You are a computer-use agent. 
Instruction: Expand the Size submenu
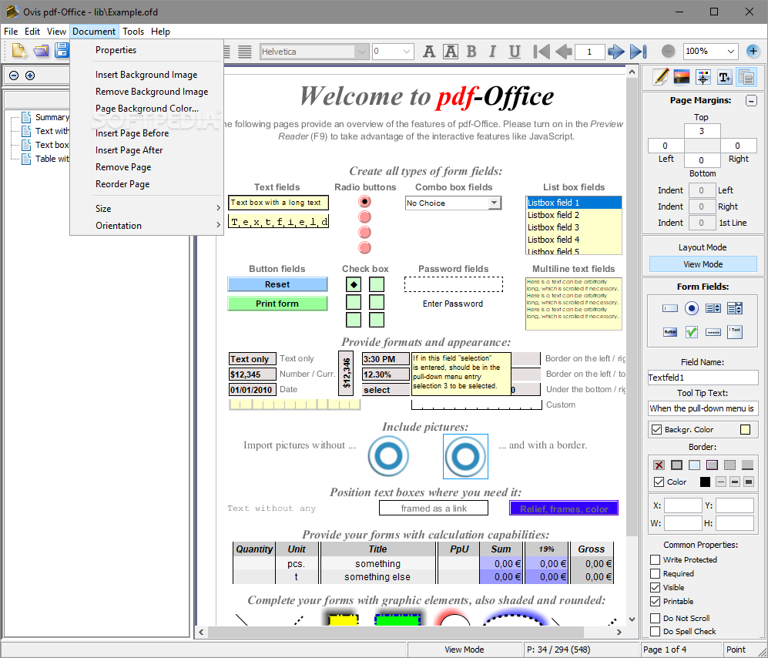click(x=147, y=208)
